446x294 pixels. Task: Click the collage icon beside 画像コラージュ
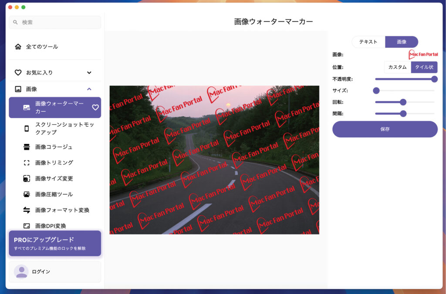27,147
